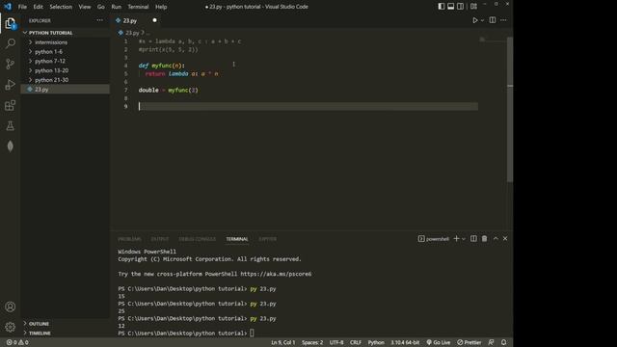Screen dimensions: 617x347
Task: Open the Run menu
Action: pos(116,7)
